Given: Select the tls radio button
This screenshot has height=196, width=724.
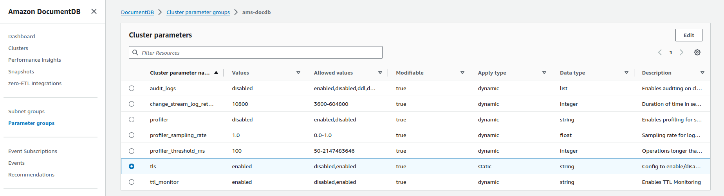Looking at the screenshot, I should (132, 166).
